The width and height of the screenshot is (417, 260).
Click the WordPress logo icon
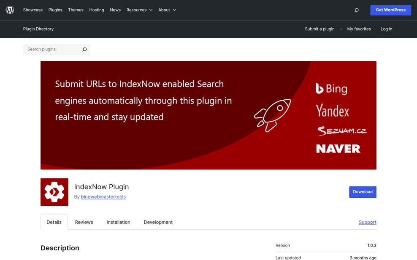click(10, 10)
